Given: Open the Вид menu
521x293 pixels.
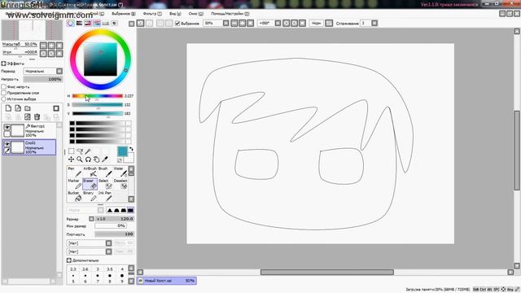Looking at the screenshot, I should coord(175,14).
